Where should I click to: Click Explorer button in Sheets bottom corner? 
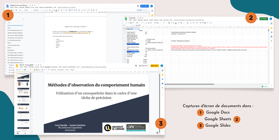(x=265, y=87)
